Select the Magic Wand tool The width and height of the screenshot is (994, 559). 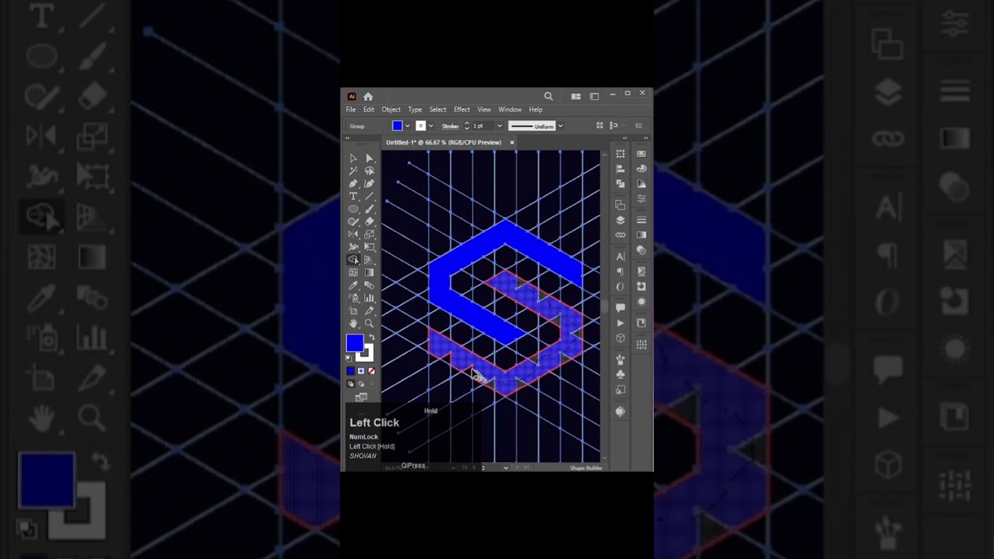pos(353,171)
